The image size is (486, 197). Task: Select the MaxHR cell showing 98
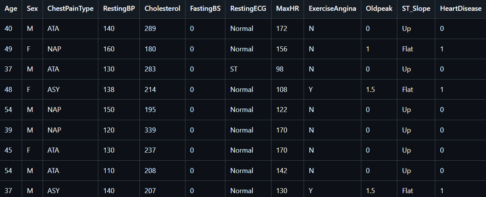[280, 69]
